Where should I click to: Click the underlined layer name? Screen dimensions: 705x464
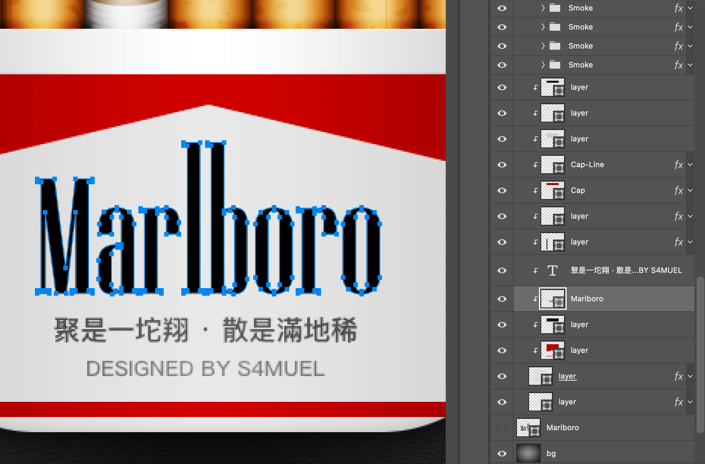pyautogui.click(x=567, y=376)
